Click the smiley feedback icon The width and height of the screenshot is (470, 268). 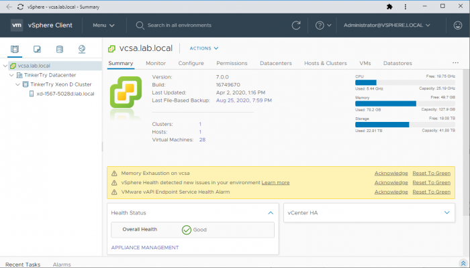click(458, 25)
